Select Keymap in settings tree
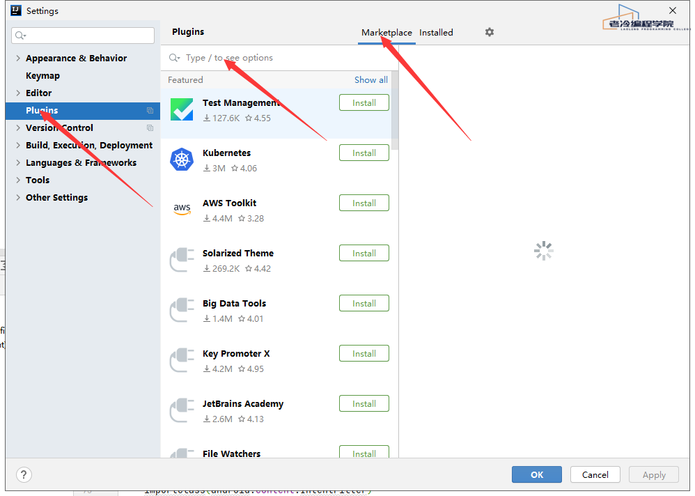 (42, 75)
